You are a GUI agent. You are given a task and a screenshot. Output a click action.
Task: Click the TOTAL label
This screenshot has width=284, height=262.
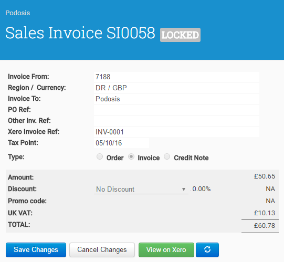click(x=19, y=225)
